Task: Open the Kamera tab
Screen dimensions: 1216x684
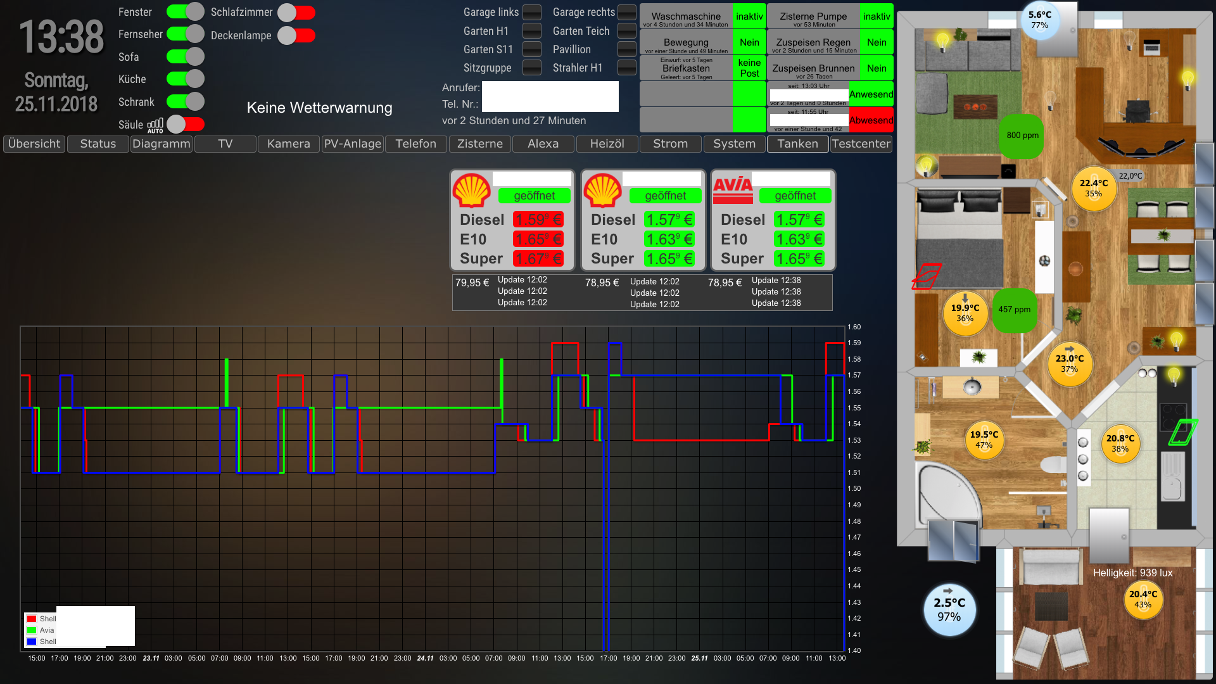Action: point(289,144)
